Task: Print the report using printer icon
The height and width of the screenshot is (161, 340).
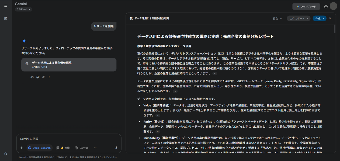Action: tap(326, 6)
